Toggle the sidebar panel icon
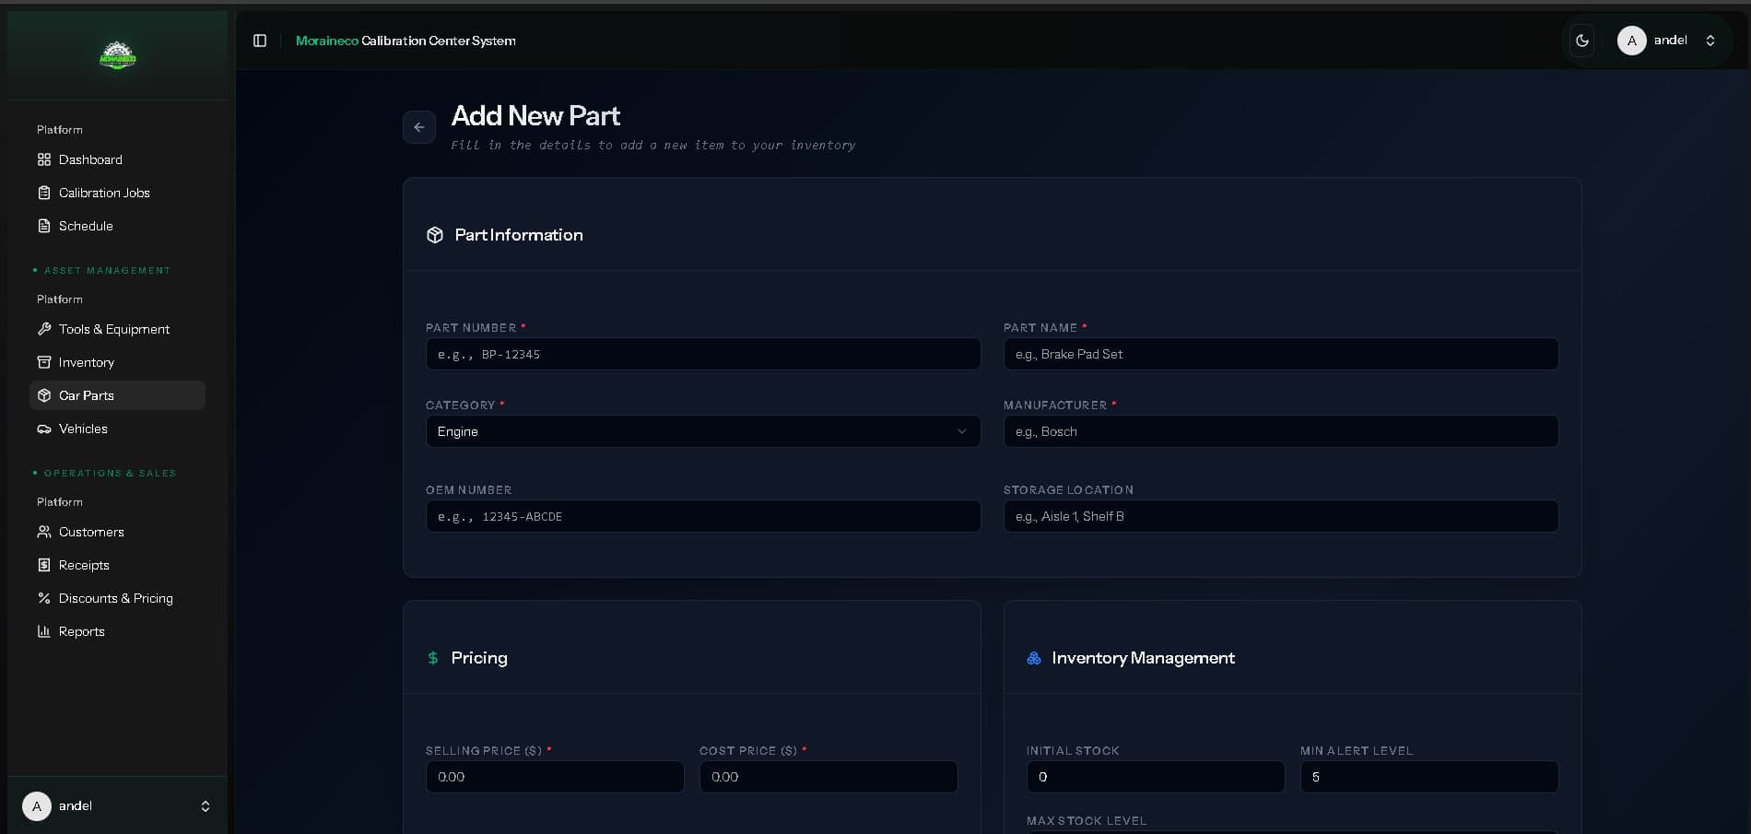 (260, 41)
